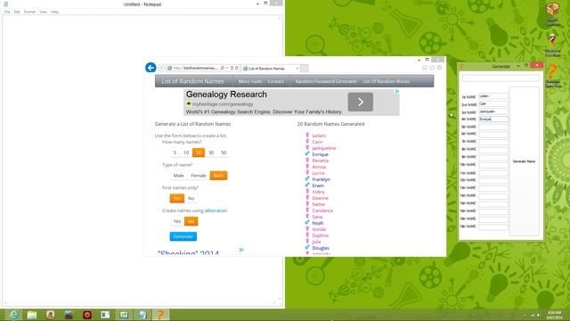The height and width of the screenshot is (321, 570).
Task: Open the Contact nav link
Action: tap(275, 81)
